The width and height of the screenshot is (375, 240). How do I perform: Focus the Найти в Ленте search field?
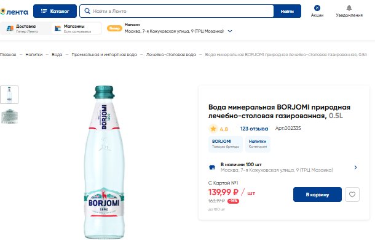click(x=176, y=11)
